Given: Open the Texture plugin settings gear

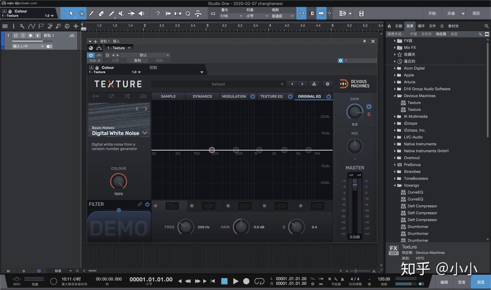Looking at the screenshot, I should click(x=327, y=84).
